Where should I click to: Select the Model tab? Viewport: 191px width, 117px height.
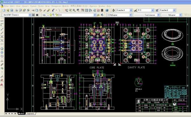pos(21,113)
